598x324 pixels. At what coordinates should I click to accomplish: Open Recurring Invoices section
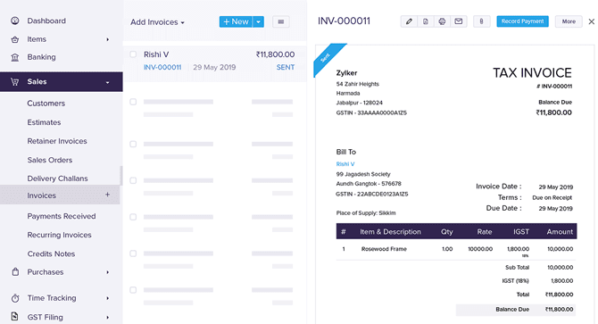tap(59, 235)
